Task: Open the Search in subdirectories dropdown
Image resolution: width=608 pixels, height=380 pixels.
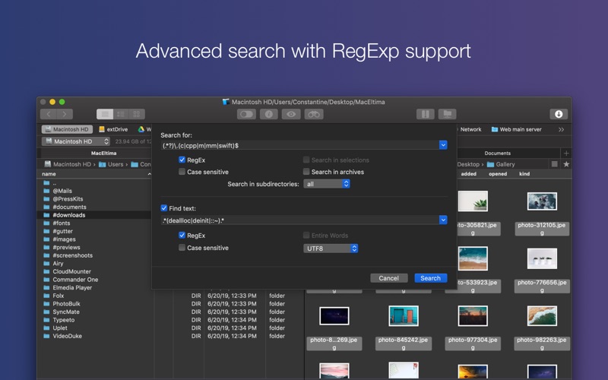Action: click(326, 184)
